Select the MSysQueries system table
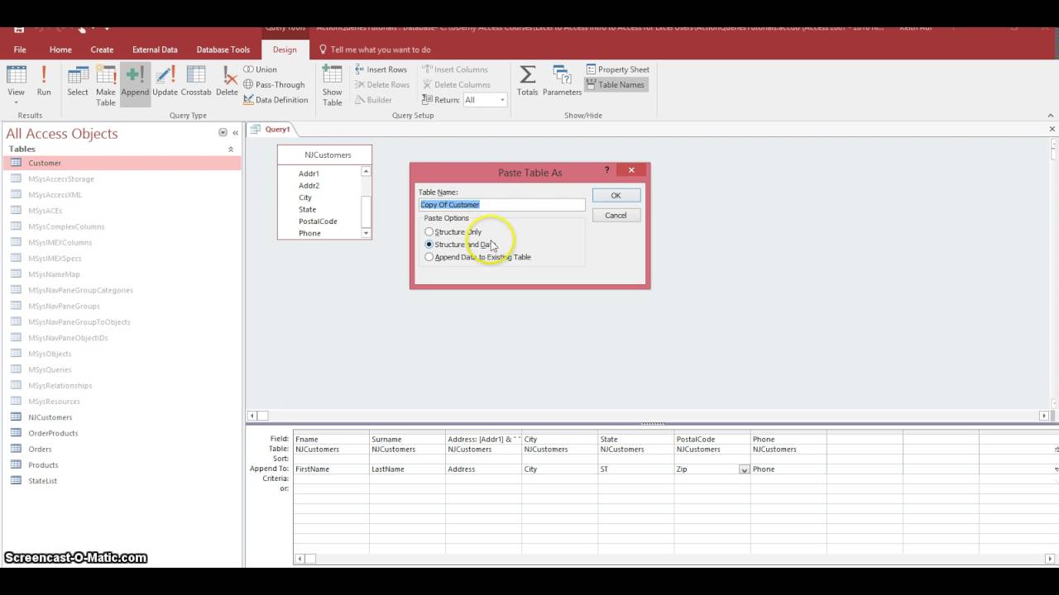This screenshot has width=1059, height=595. (122, 369)
